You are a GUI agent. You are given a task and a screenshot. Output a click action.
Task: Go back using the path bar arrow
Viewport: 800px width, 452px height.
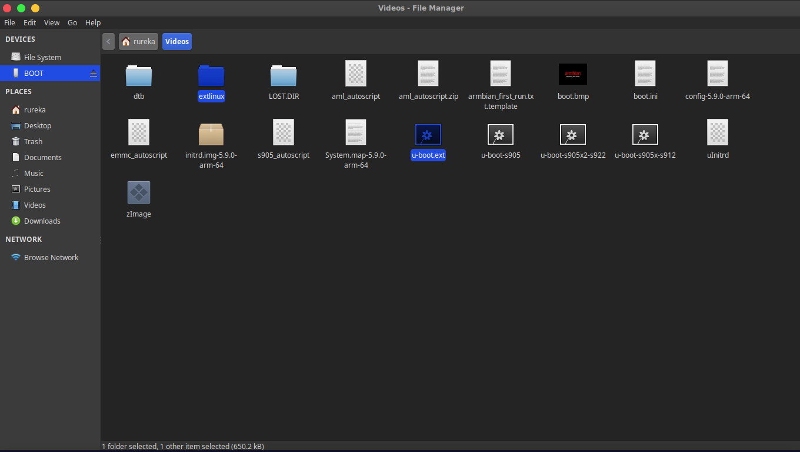[108, 42]
